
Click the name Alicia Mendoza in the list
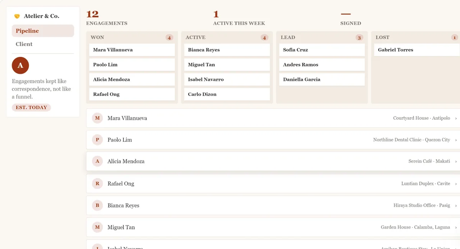(126, 161)
